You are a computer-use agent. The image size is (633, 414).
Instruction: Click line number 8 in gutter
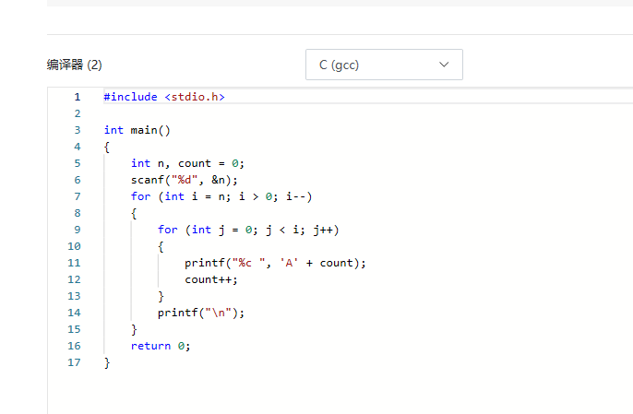78,213
